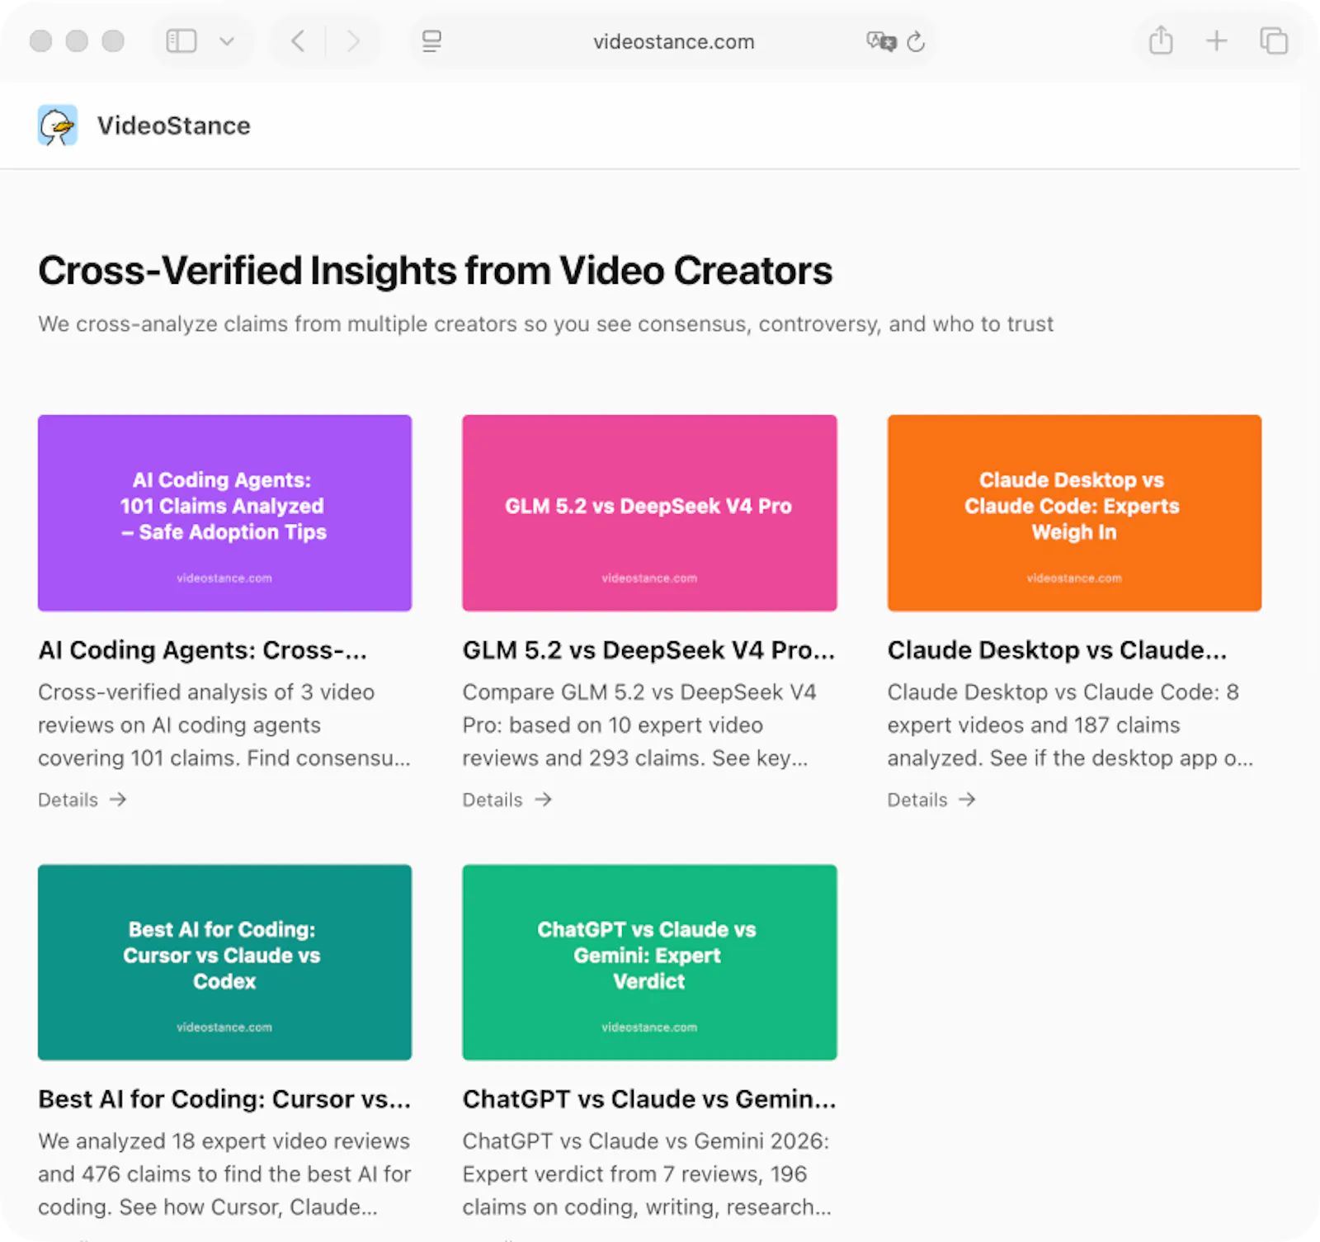The image size is (1320, 1242).
Task: Minimize the Safari window
Action: [77, 40]
